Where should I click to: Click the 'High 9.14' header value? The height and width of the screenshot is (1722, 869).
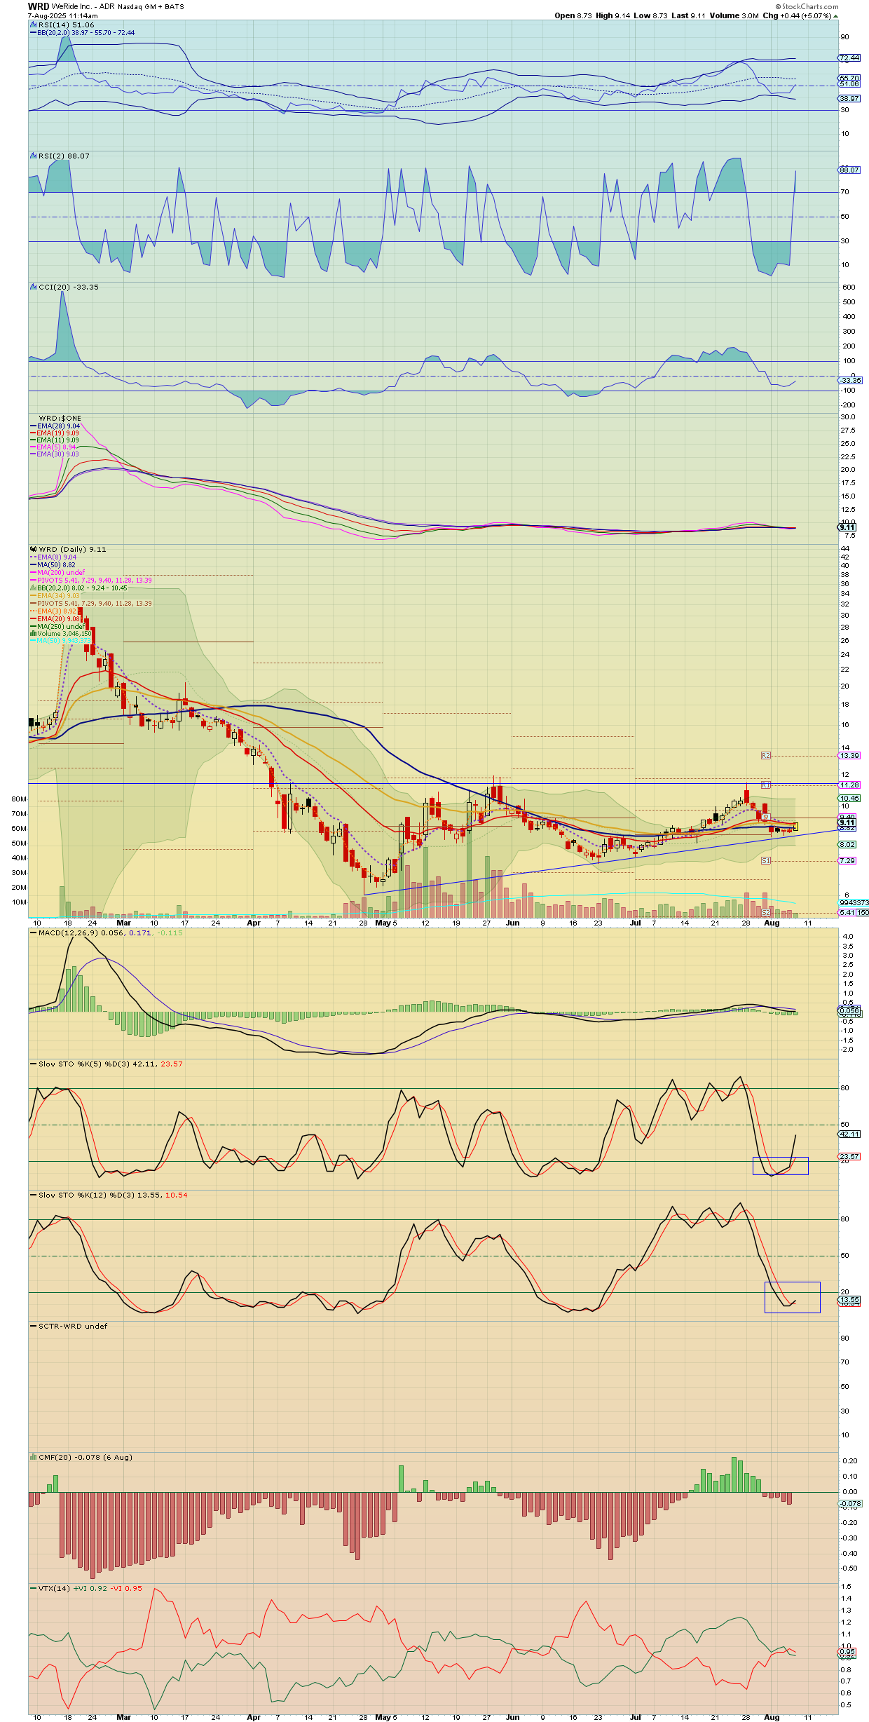613,15
